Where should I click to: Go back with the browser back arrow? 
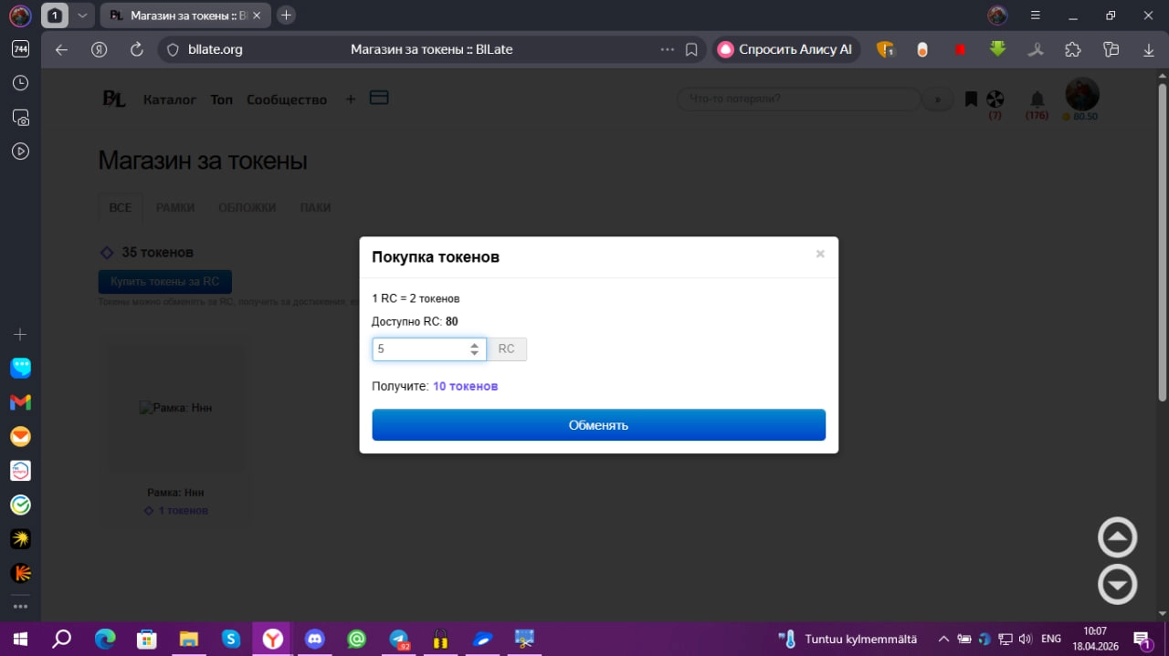61,49
